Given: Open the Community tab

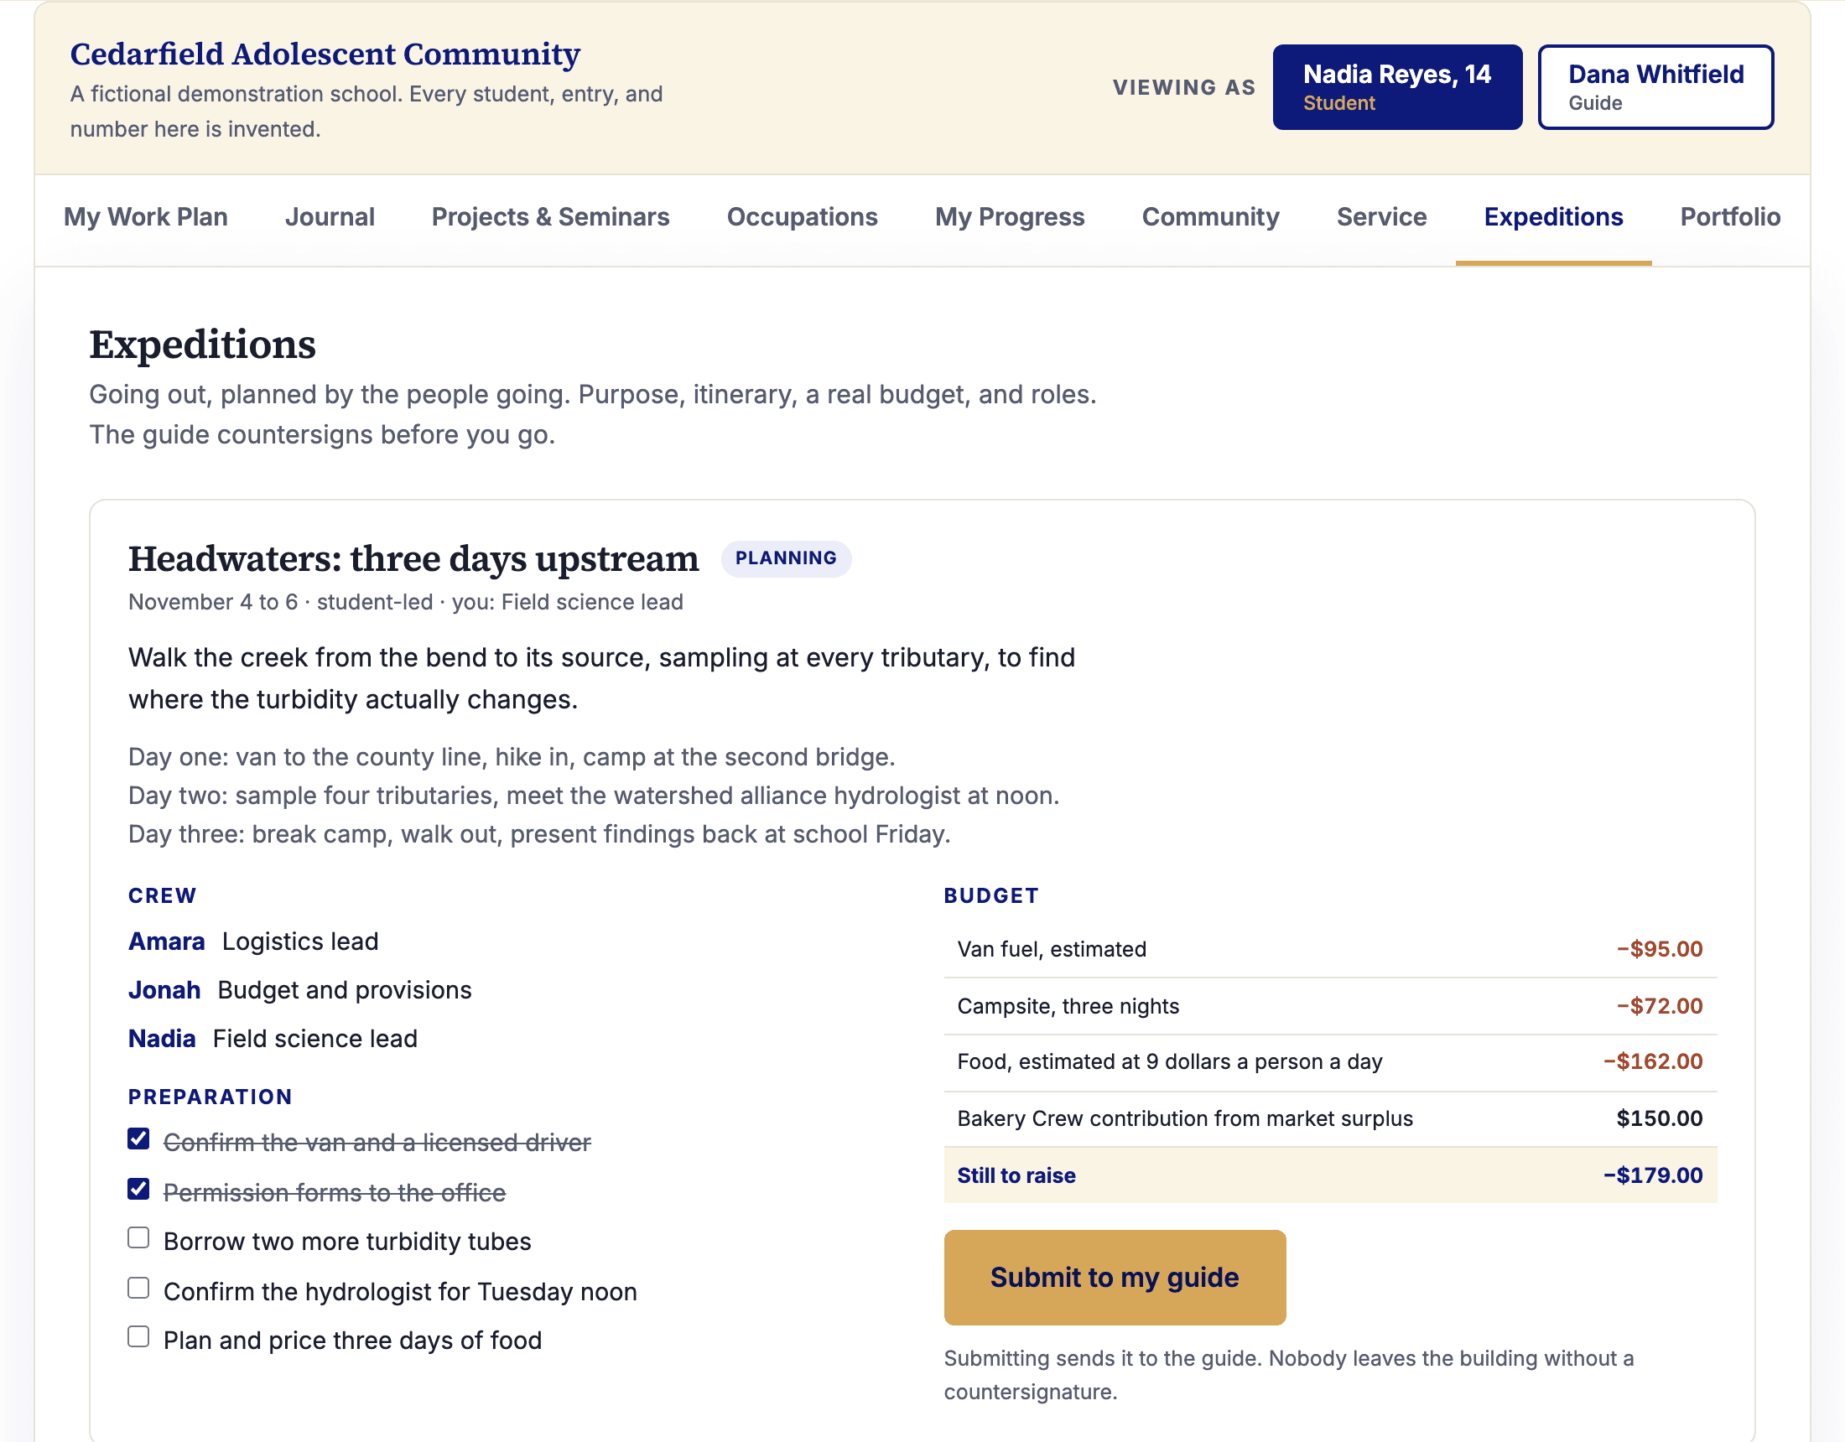Looking at the screenshot, I should pyautogui.click(x=1210, y=217).
